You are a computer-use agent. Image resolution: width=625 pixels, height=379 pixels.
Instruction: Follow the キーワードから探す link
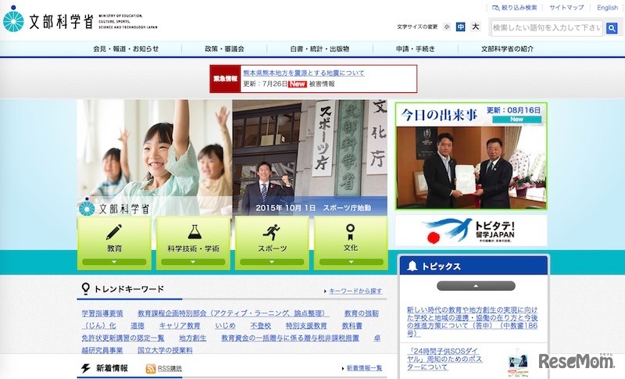[x=355, y=291]
